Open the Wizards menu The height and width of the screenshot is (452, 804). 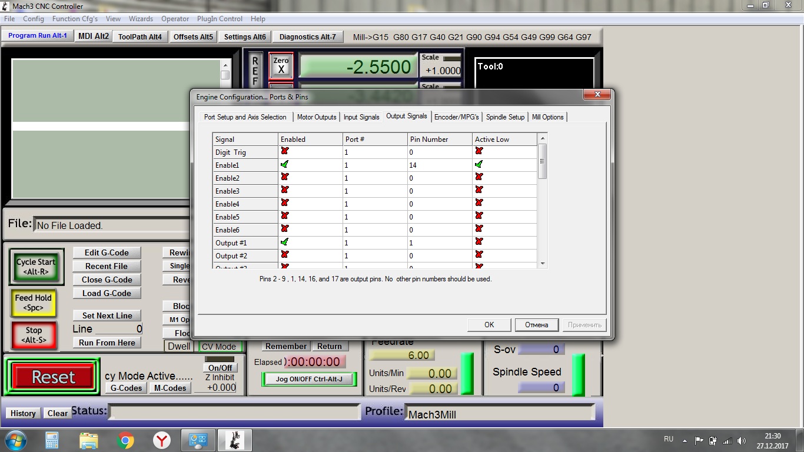pos(141,19)
